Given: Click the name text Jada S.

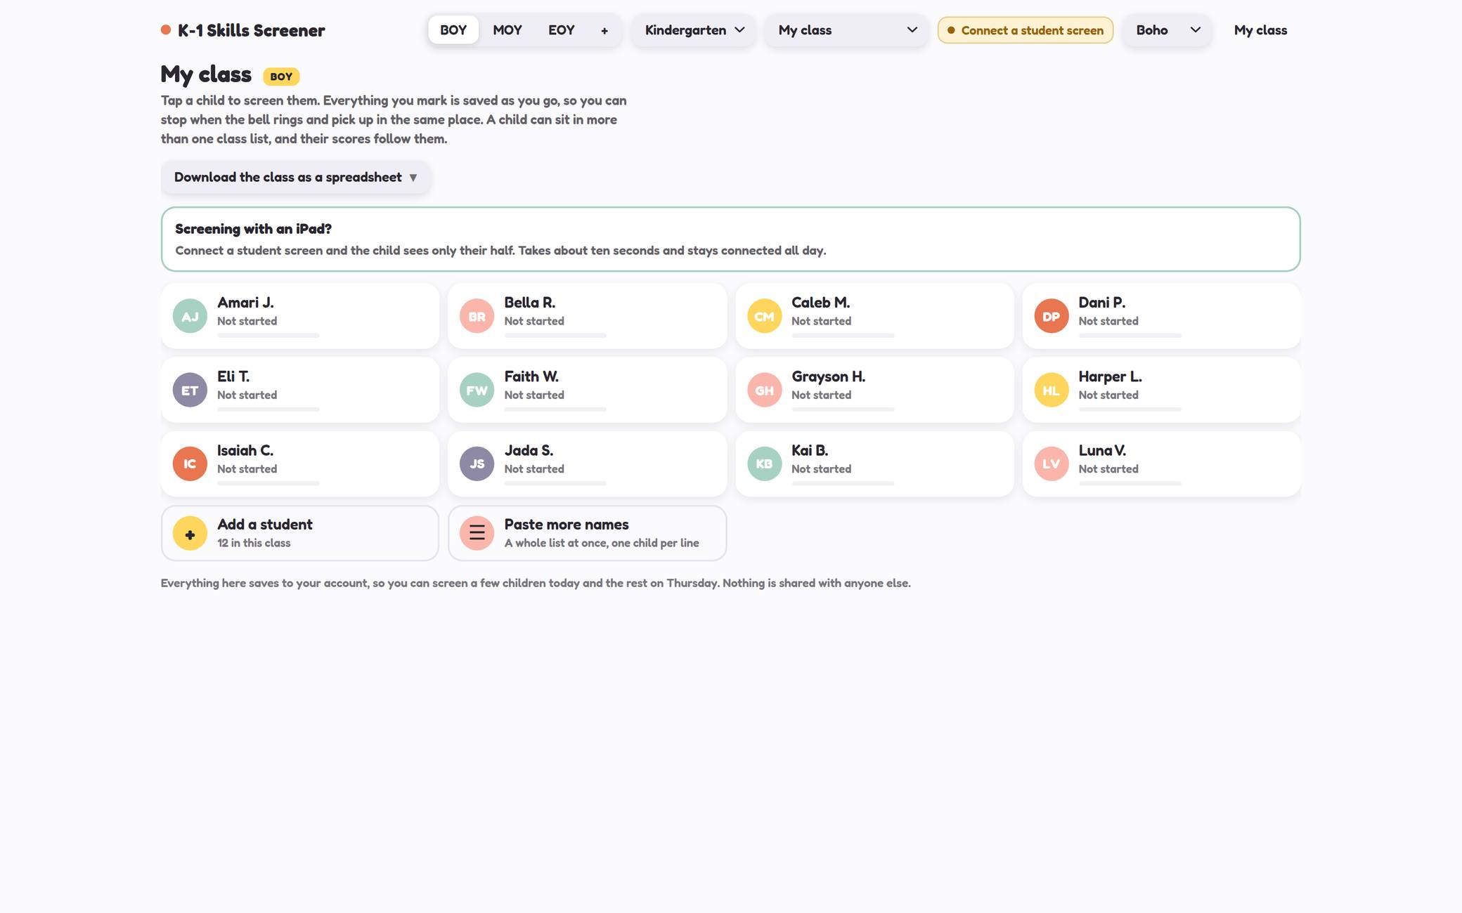Looking at the screenshot, I should (x=529, y=450).
